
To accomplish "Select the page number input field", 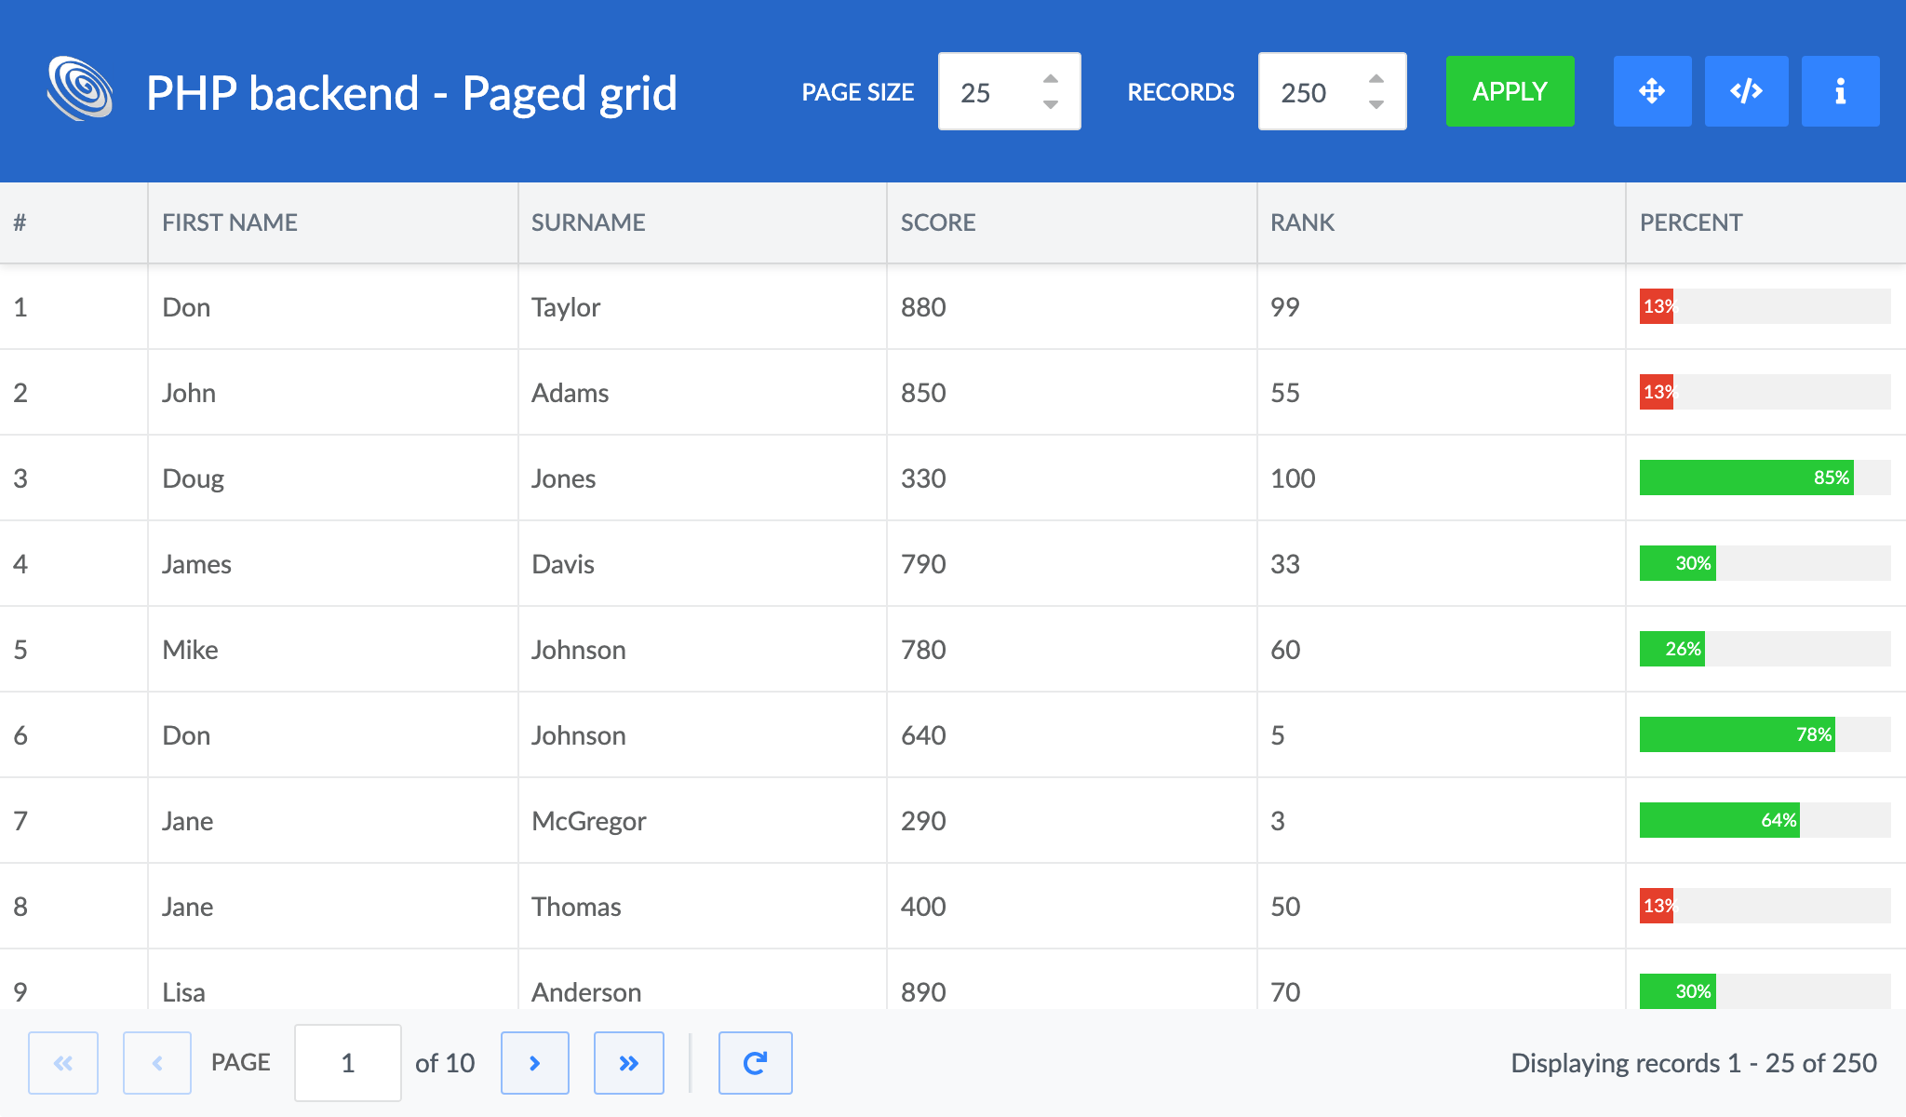I will pos(347,1062).
